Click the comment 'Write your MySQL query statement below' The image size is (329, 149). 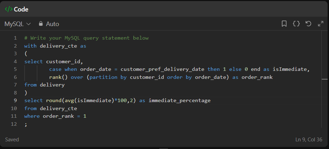(87, 38)
